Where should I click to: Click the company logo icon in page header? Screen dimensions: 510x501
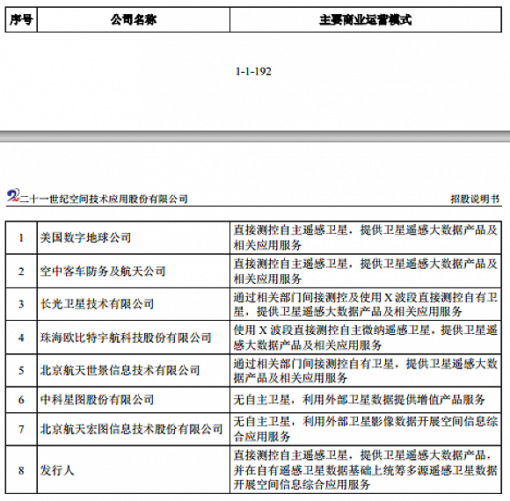pyautogui.click(x=13, y=196)
